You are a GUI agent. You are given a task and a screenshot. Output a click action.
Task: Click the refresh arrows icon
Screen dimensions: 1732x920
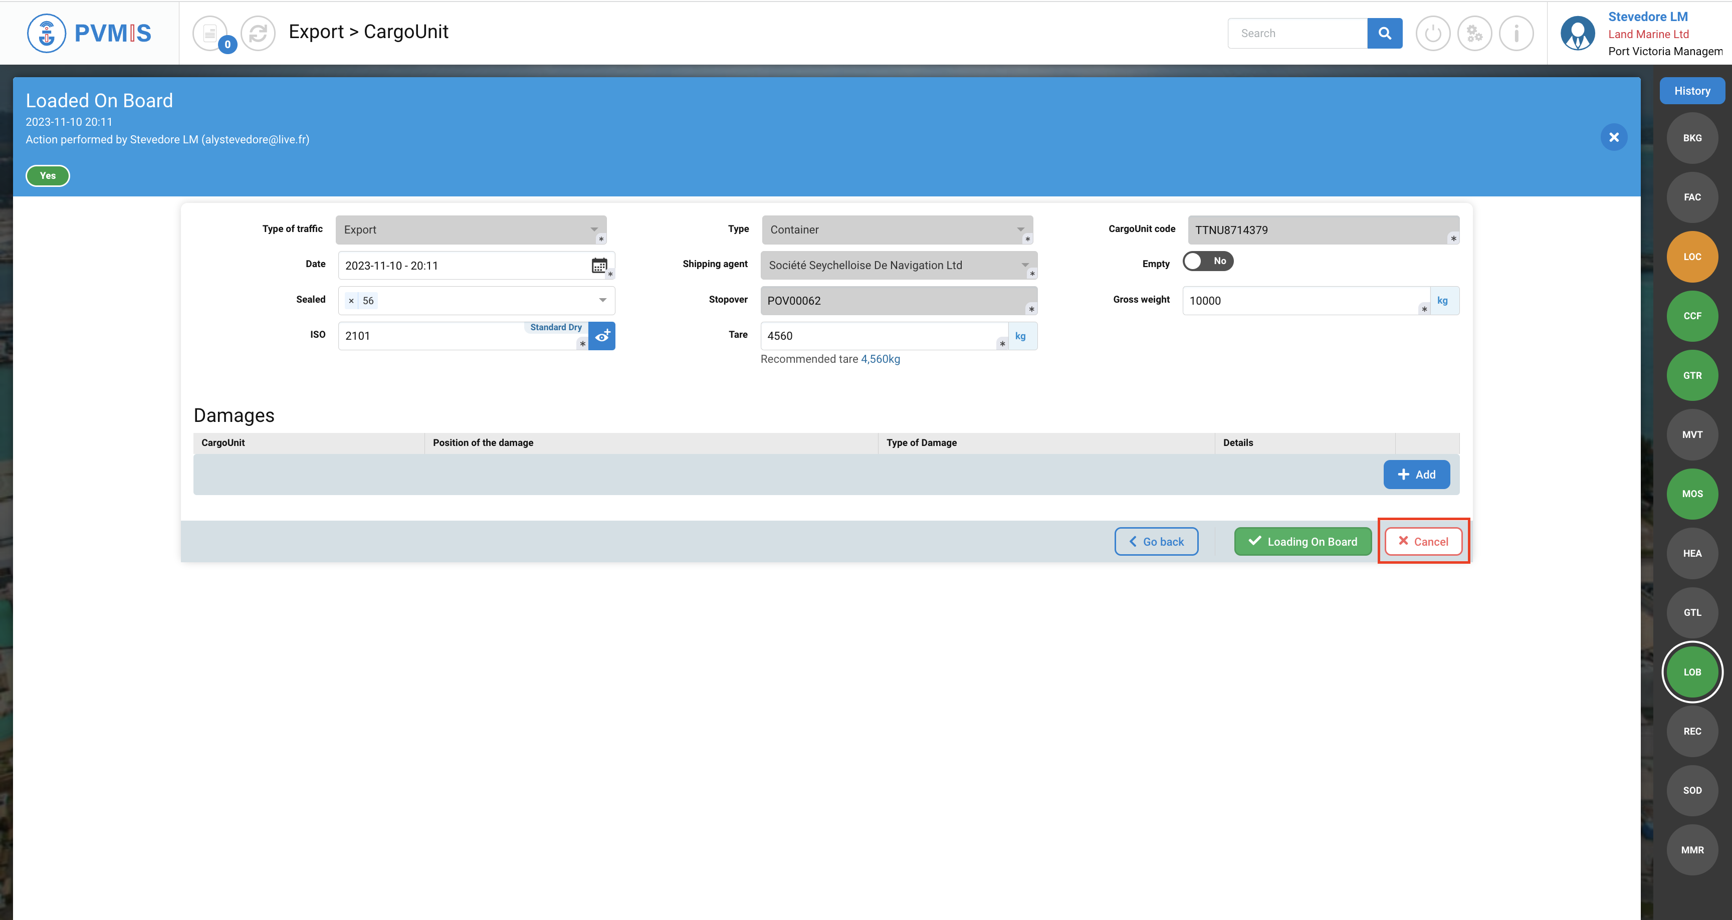tap(258, 33)
